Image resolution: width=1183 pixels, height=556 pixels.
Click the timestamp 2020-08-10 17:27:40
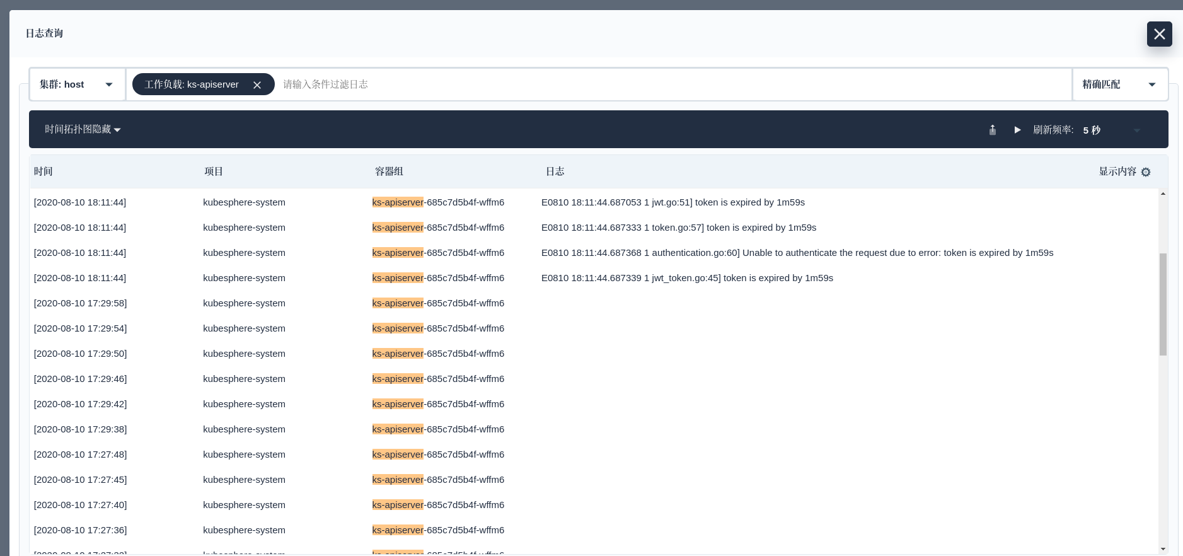click(80, 505)
